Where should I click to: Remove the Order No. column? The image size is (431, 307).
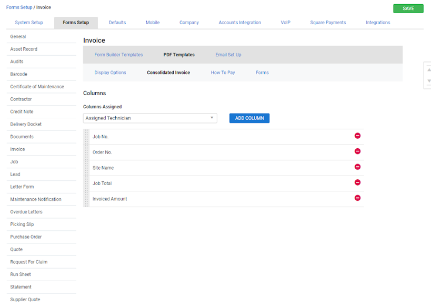[357, 151]
